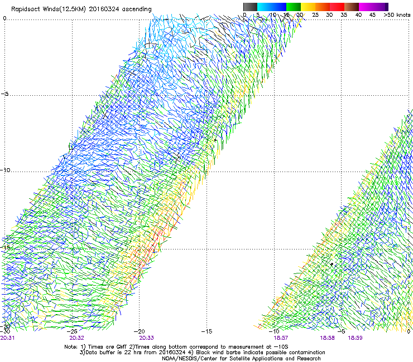This screenshot has height=362, width=413.
Task: Click the 'Rapidsact Winds(12.5KM) 20160324 ascending' title
Action: [81, 9]
